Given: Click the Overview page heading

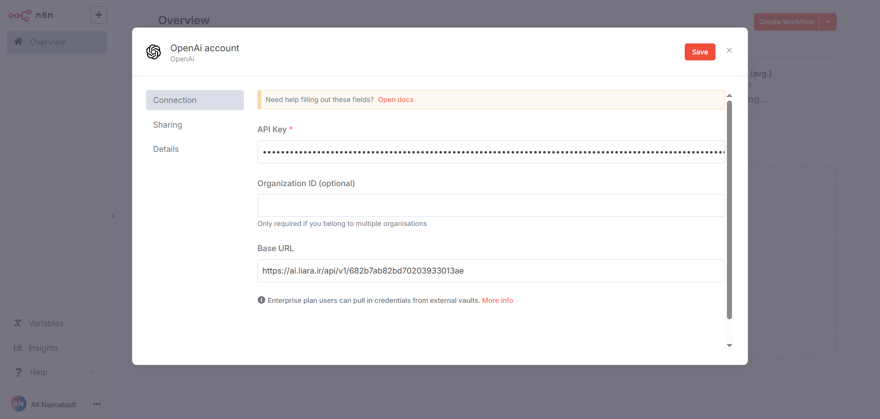Looking at the screenshot, I should point(184,21).
